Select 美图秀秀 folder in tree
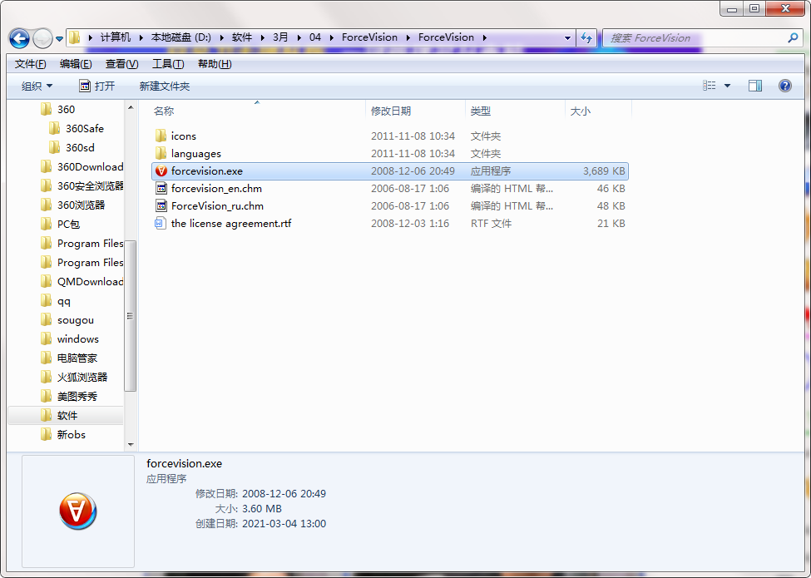Image resolution: width=811 pixels, height=578 pixels. click(68, 397)
